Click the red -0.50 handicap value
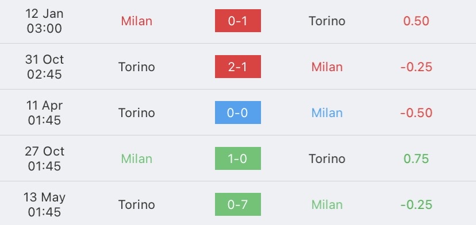Viewport: 476px width, 225px height. tap(416, 113)
